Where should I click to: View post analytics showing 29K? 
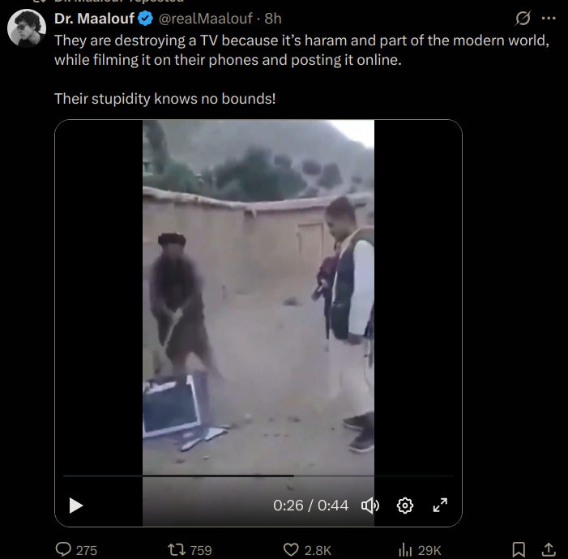420,550
